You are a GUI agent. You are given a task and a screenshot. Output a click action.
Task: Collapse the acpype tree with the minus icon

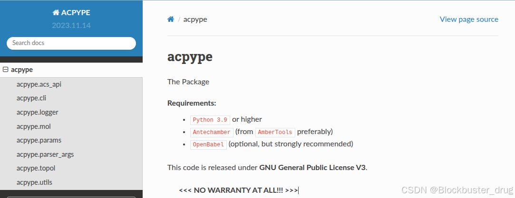[x=6, y=70]
